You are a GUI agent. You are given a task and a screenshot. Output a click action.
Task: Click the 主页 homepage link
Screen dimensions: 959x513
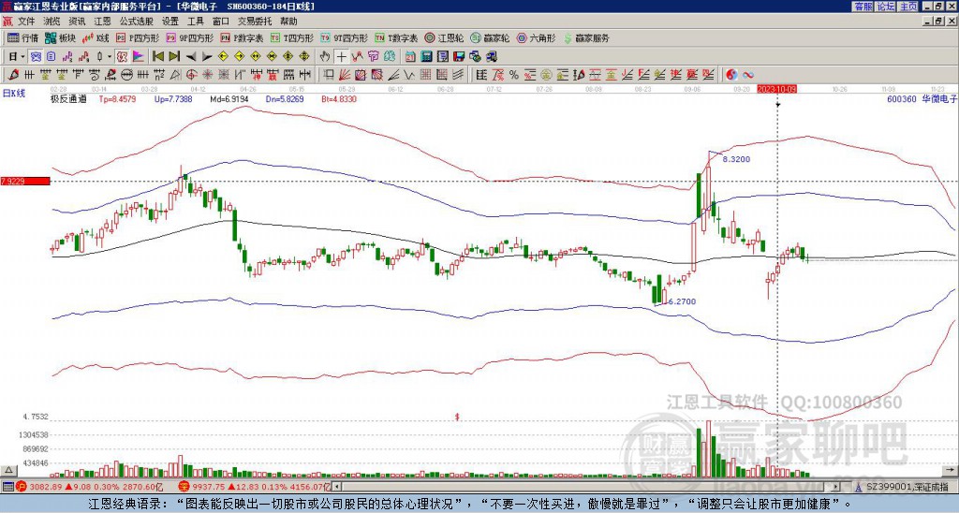908,7
